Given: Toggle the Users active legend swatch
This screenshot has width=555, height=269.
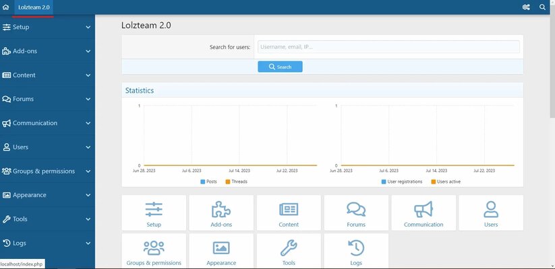Looking at the screenshot, I should pyautogui.click(x=433, y=182).
